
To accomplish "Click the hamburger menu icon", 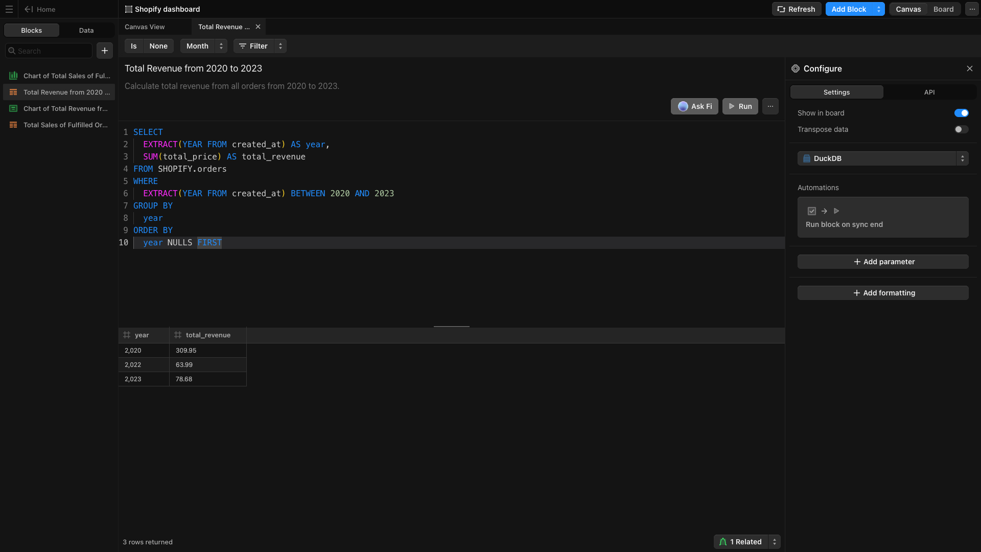I will [9, 9].
